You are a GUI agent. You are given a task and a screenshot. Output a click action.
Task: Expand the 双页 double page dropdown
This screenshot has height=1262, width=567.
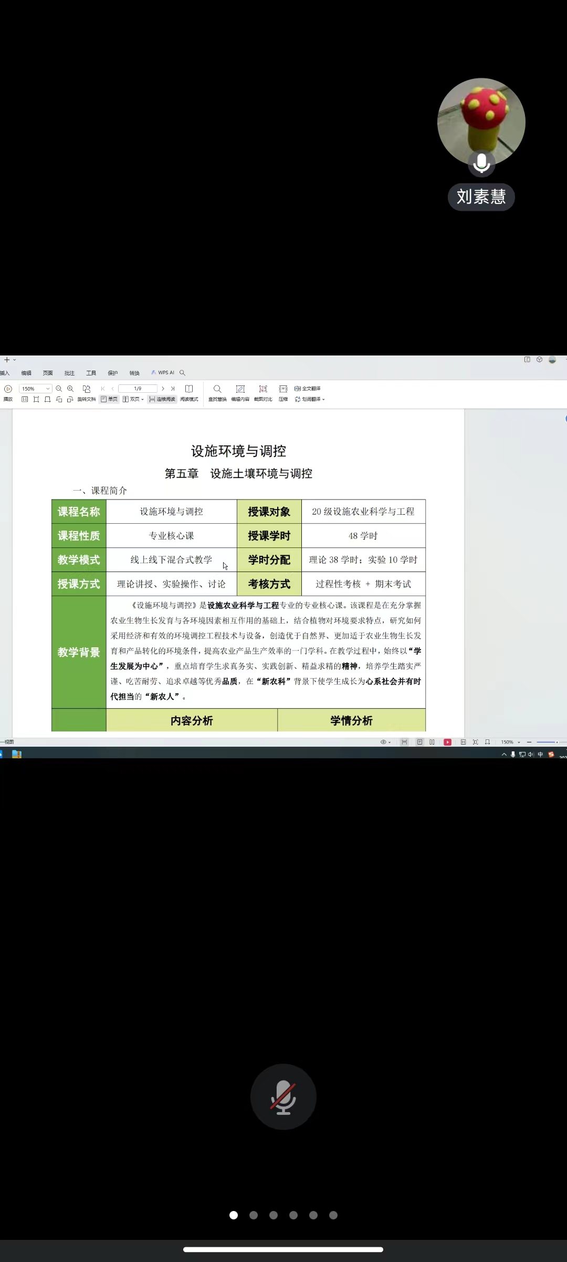point(142,399)
